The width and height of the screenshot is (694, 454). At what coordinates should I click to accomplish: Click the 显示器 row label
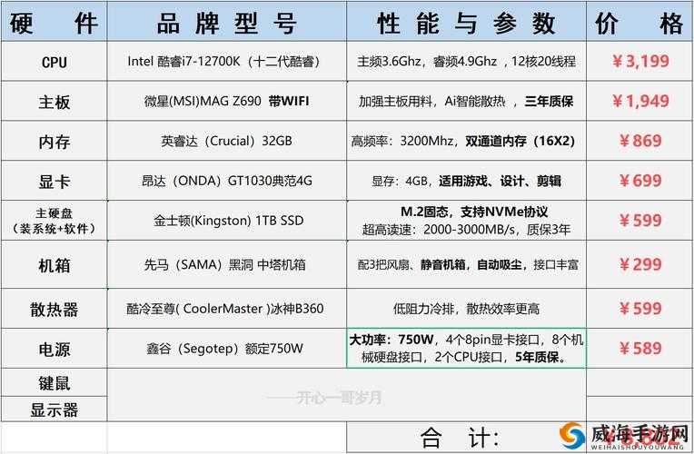[x=54, y=410]
